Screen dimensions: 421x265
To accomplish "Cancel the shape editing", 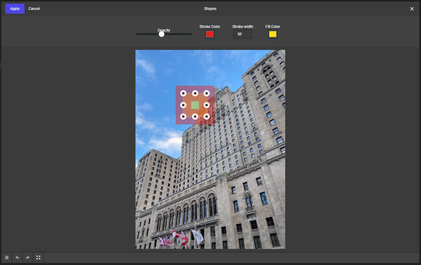I will pyautogui.click(x=34, y=9).
